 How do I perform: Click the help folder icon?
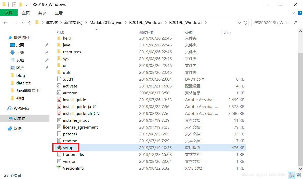click(59, 38)
